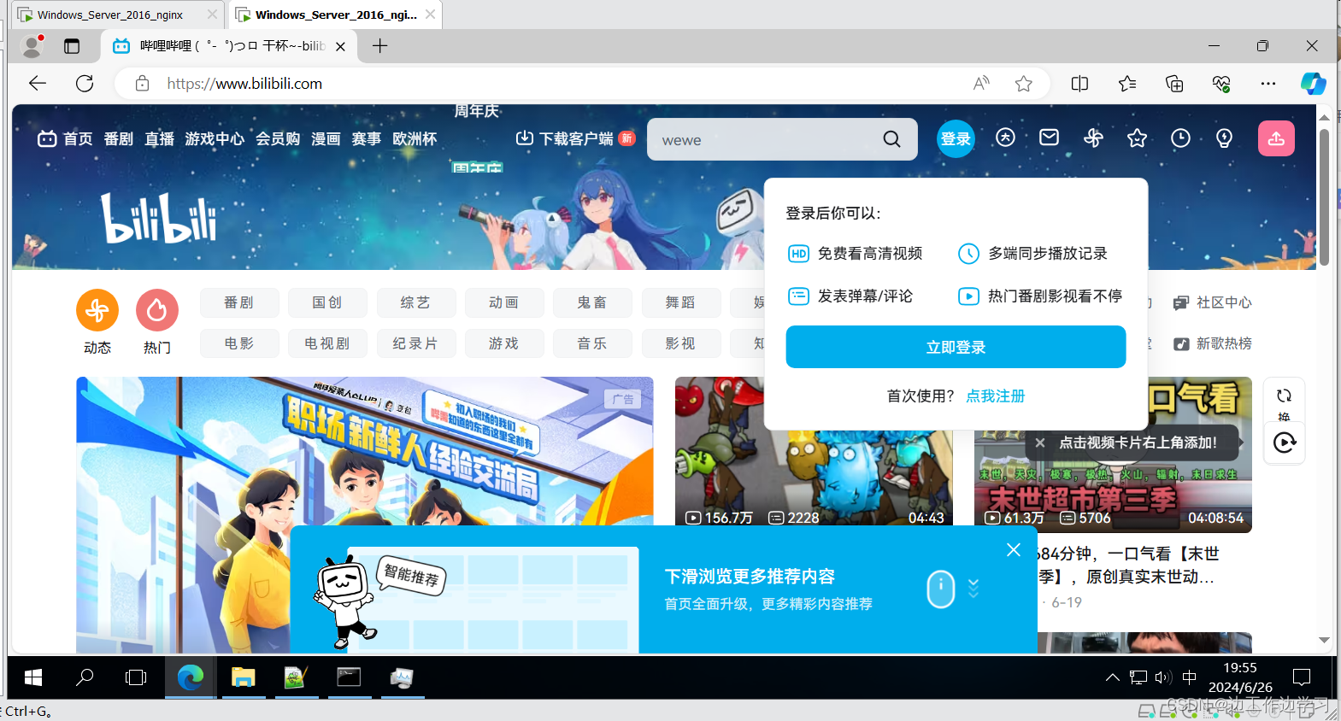Click the pink upload button

point(1276,138)
